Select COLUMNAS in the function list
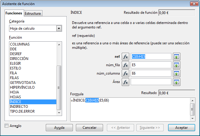The height and width of the screenshot is (136, 200). [x=33, y=44]
